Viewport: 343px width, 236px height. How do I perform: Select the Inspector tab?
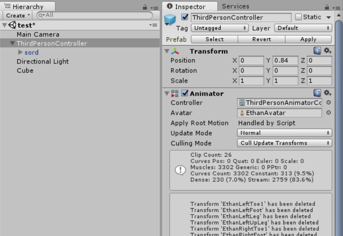point(190,6)
